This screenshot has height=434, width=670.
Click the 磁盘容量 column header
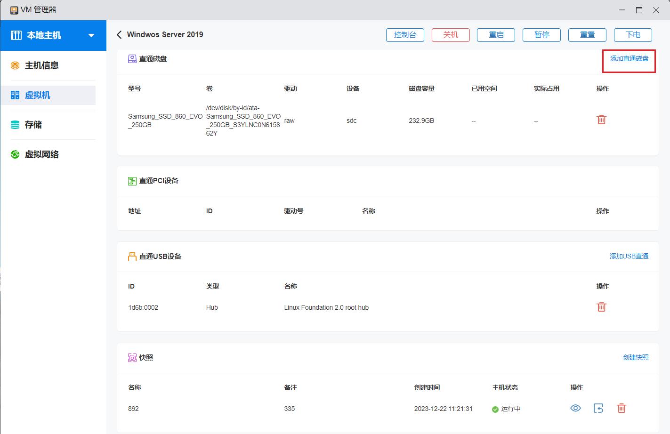(x=421, y=88)
